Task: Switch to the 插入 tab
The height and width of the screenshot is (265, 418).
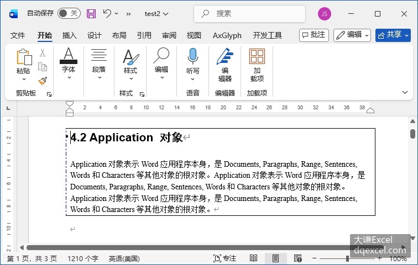Action: coord(70,35)
